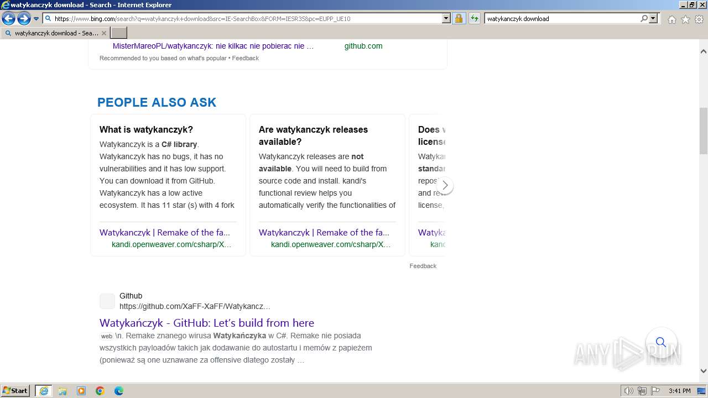Click the 'PEOPLE ALSO ASK' heading

click(x=157, y=102)
